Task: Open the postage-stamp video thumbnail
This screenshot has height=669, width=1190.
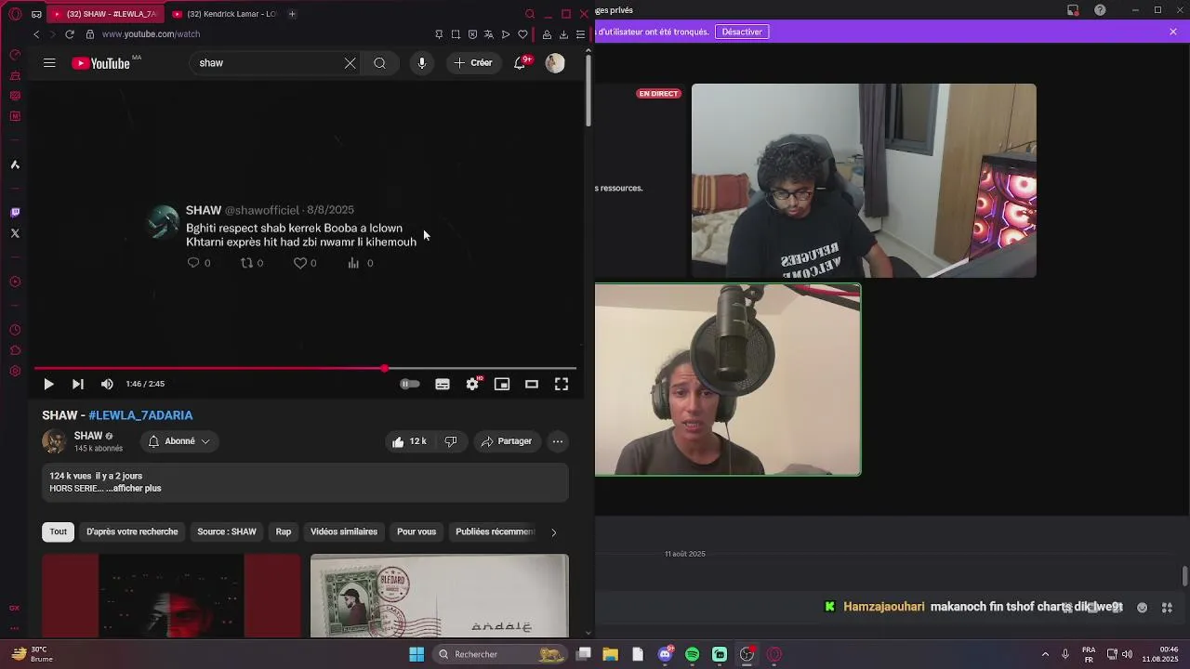Action: click(439, 596)
